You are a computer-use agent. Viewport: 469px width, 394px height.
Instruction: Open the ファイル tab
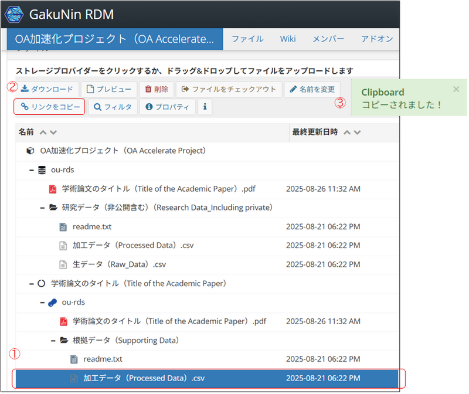point(247,39)
